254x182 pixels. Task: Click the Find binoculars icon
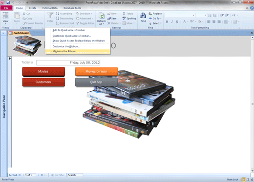[143, 16]
